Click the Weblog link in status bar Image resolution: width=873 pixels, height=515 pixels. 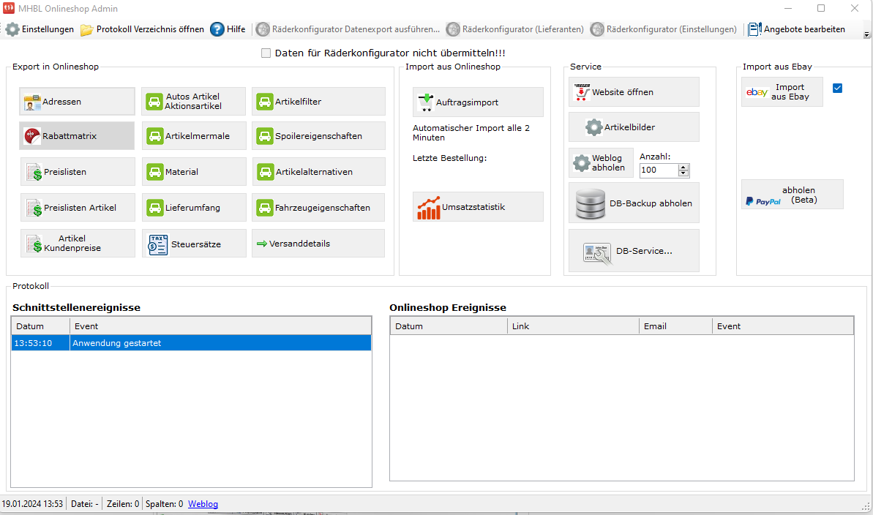203,504
